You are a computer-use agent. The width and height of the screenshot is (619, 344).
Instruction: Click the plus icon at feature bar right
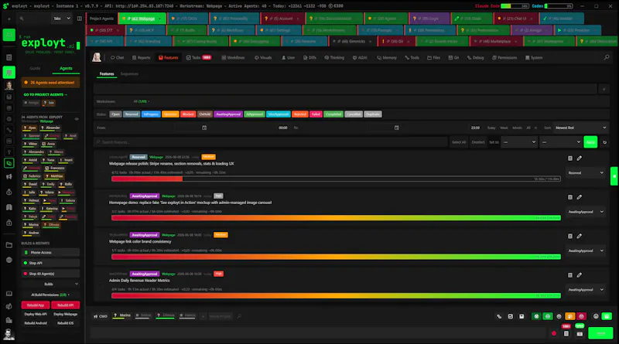click(604, 89)
